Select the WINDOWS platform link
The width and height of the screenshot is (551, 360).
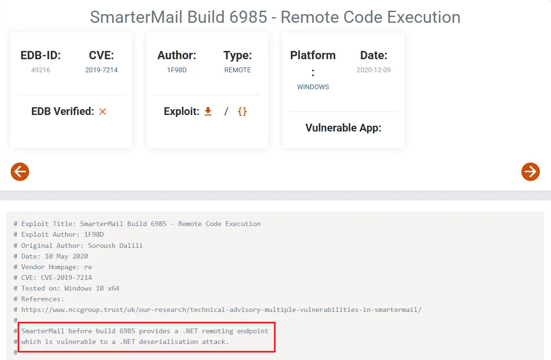click(313, 87)
